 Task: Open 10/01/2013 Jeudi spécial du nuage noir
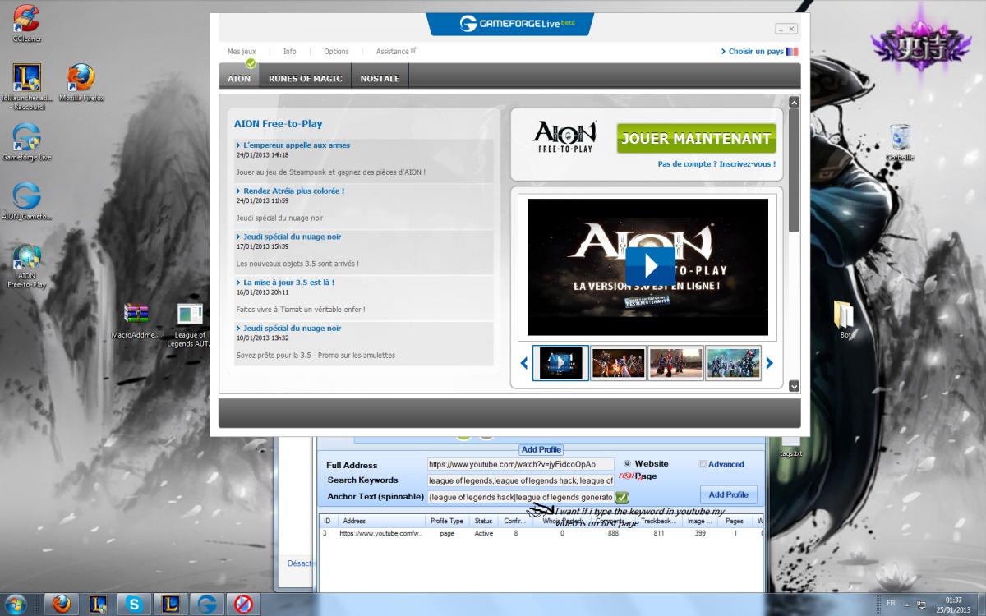[293, 328]
